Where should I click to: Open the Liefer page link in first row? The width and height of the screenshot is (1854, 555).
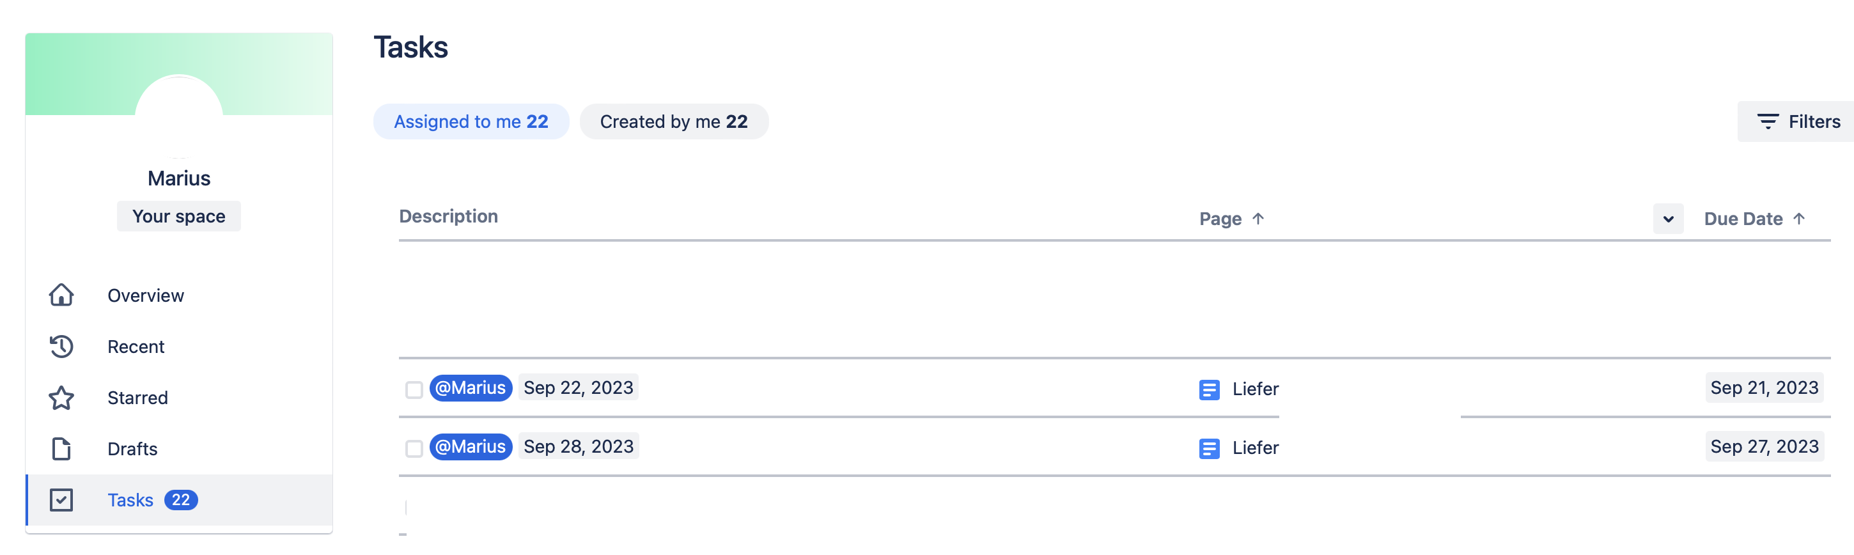pos(1255,389)
